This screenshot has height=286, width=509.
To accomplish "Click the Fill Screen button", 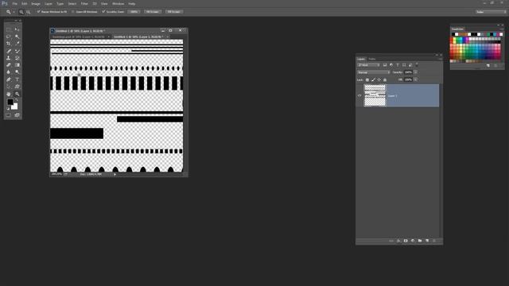I will click(174, 12).
